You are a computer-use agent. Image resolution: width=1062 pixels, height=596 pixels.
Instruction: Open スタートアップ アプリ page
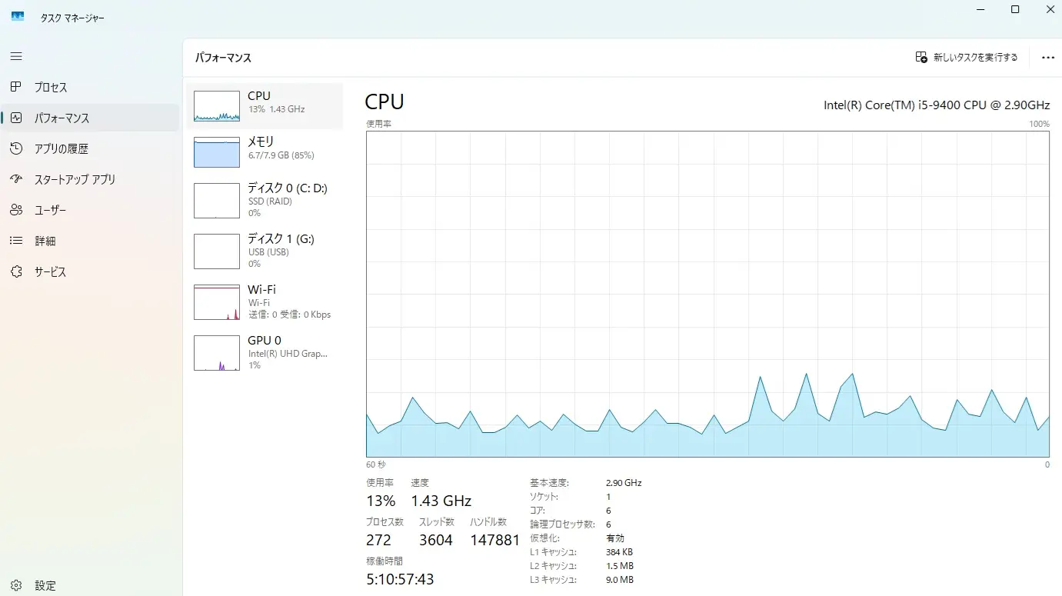pyautogui.click(x=90, y=179)
